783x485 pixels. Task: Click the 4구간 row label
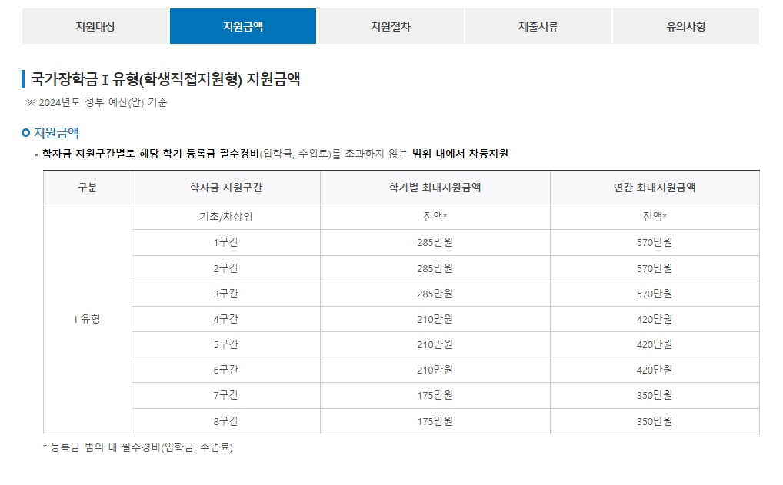225,319
